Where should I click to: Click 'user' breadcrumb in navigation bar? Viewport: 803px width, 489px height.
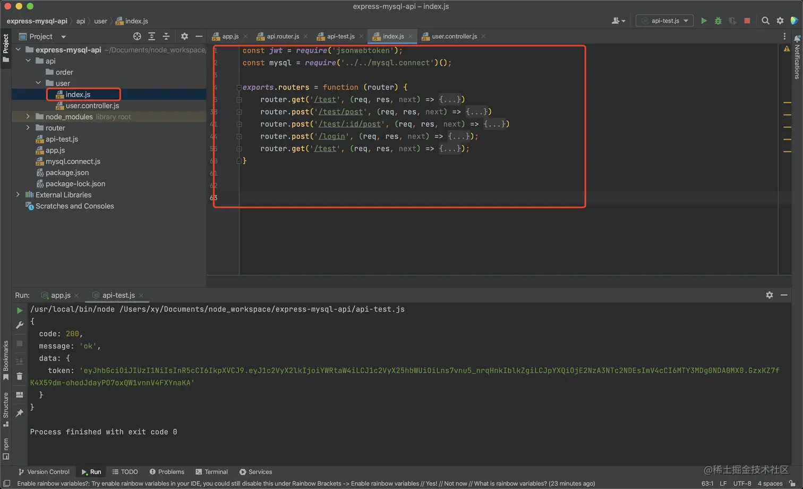click(x=100, y=21)
